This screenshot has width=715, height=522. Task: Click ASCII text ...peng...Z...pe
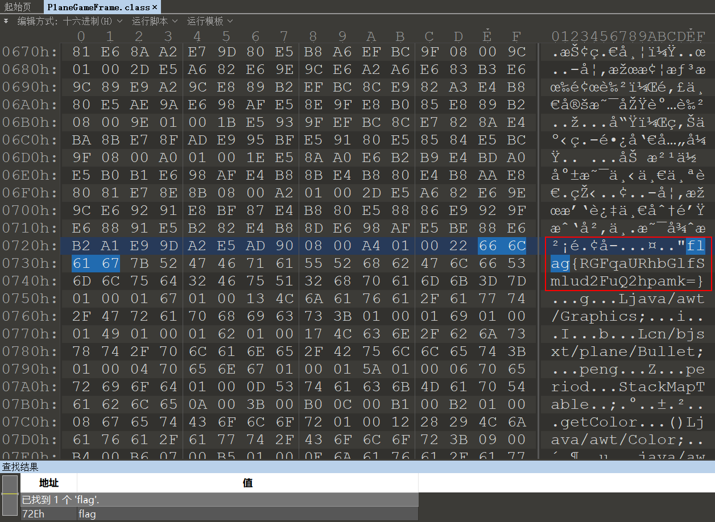(627, 370)
